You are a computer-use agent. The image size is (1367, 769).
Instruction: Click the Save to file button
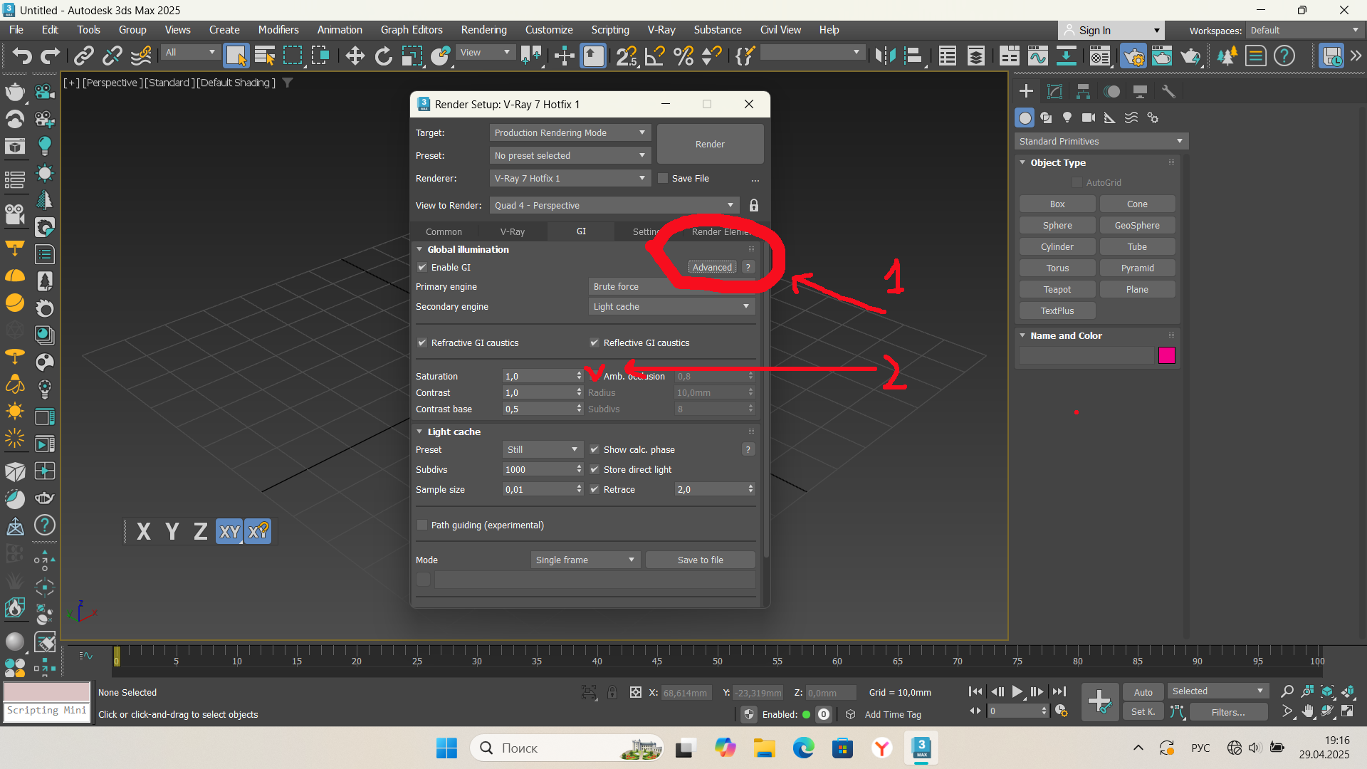[x=700, y=560]
